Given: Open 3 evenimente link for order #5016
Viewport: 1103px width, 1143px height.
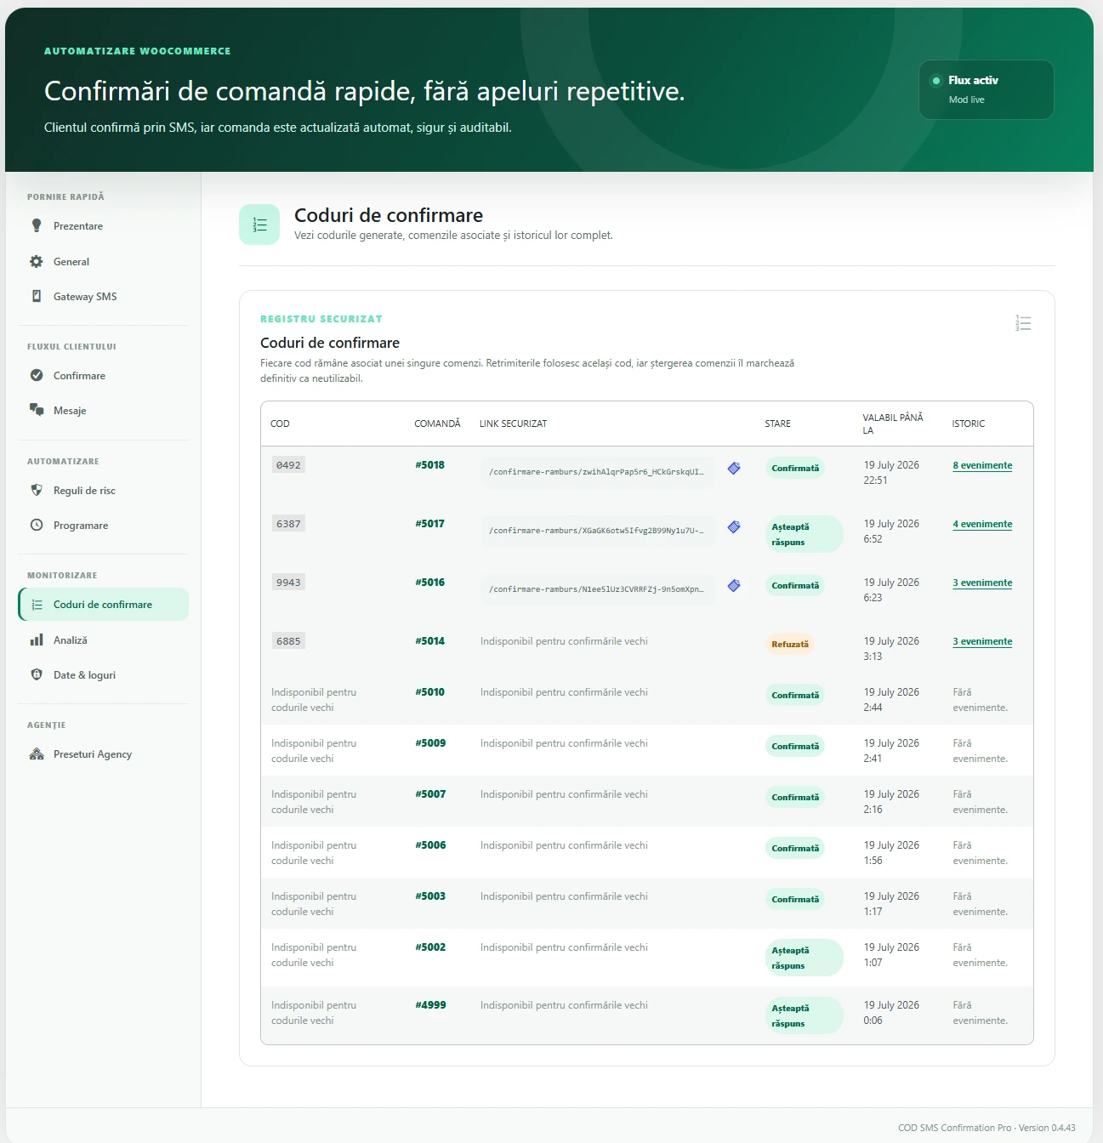Looking at the screenshot, I should (x=982, y=583).
